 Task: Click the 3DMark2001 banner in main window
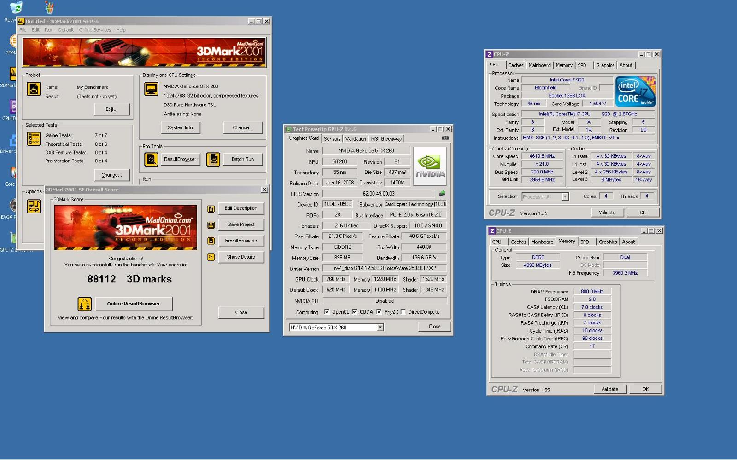coord(144,52)
